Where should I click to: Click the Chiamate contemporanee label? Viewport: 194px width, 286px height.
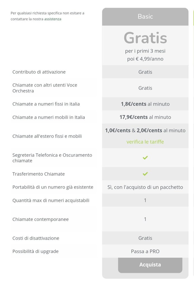(40, 219)
